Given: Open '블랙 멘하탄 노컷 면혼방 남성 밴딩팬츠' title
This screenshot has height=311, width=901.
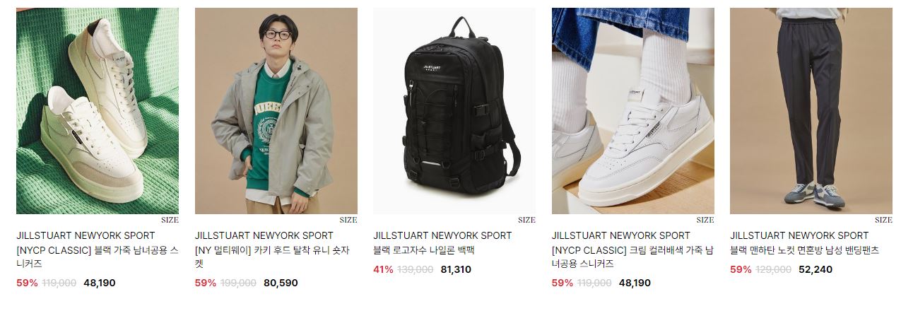Looking at the screenshot, I should pos(804,250).
